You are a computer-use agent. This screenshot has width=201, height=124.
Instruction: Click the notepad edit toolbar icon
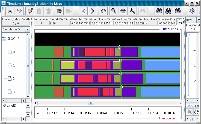pos(30,11)
